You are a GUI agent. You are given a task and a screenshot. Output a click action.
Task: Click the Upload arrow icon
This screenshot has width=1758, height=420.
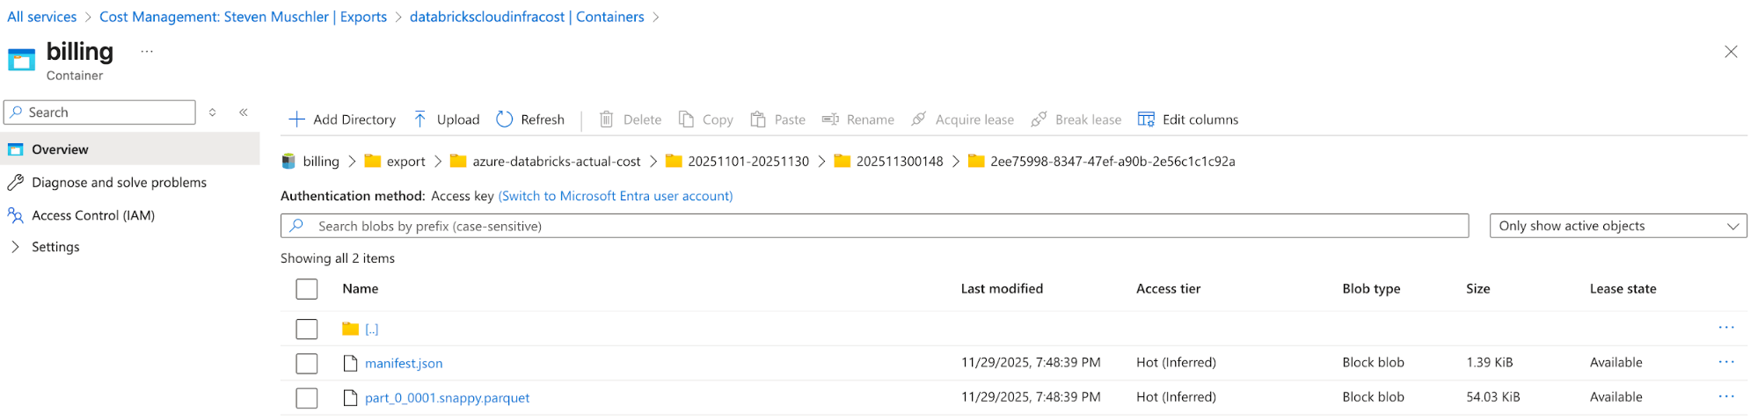coord(420,119)
